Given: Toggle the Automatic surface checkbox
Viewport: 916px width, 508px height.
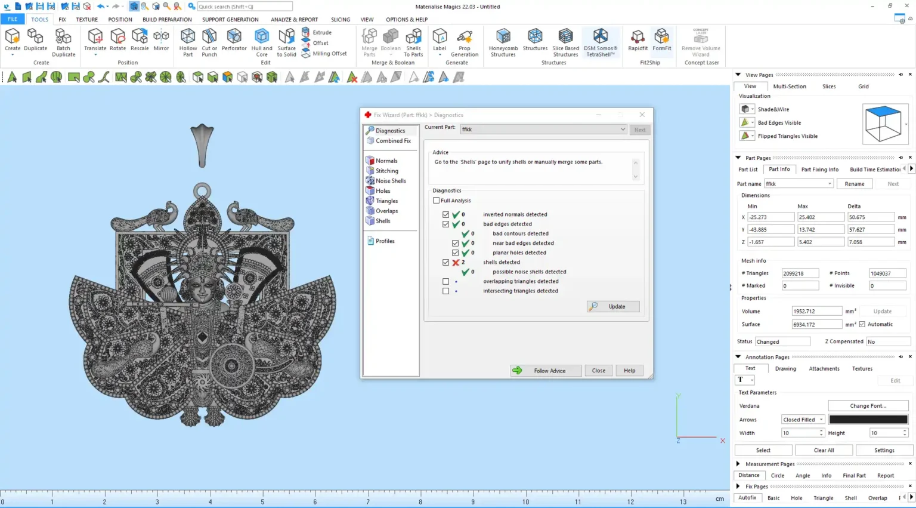Looking at the screenshot, I should (862, 324).
